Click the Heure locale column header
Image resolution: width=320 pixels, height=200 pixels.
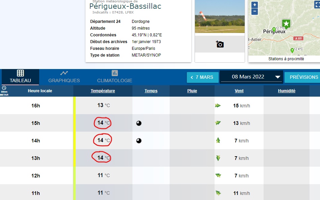[40, 91]
